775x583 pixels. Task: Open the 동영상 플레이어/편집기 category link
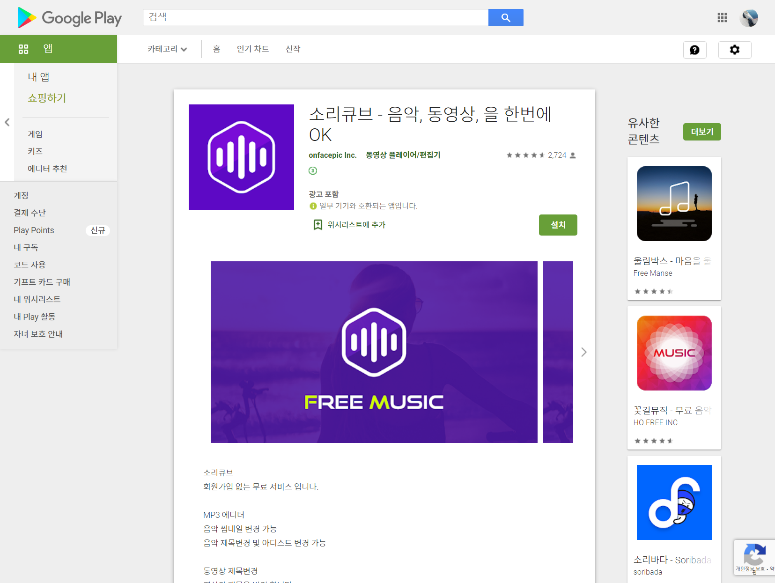[x=403, y=155]
